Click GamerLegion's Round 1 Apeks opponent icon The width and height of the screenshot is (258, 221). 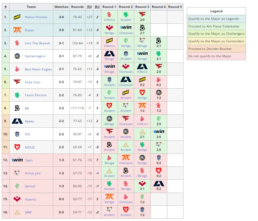109,54
